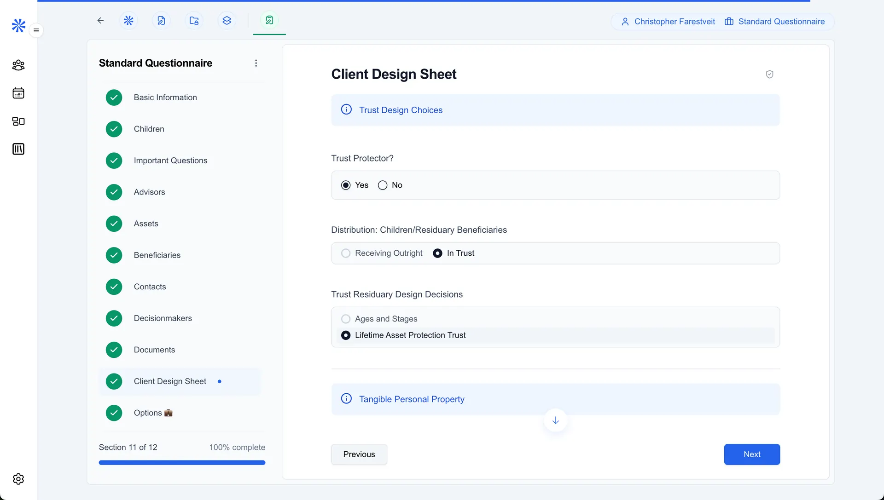Open Christopher Farestveit client link
This screenshot has height=500, width=884.
669,22
